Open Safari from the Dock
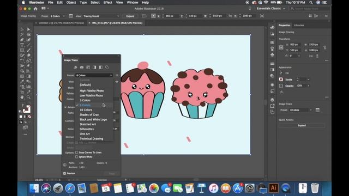 coord(70,188)
